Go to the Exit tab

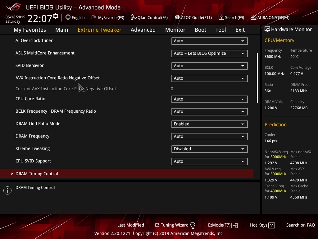click(x=240, y=30)
